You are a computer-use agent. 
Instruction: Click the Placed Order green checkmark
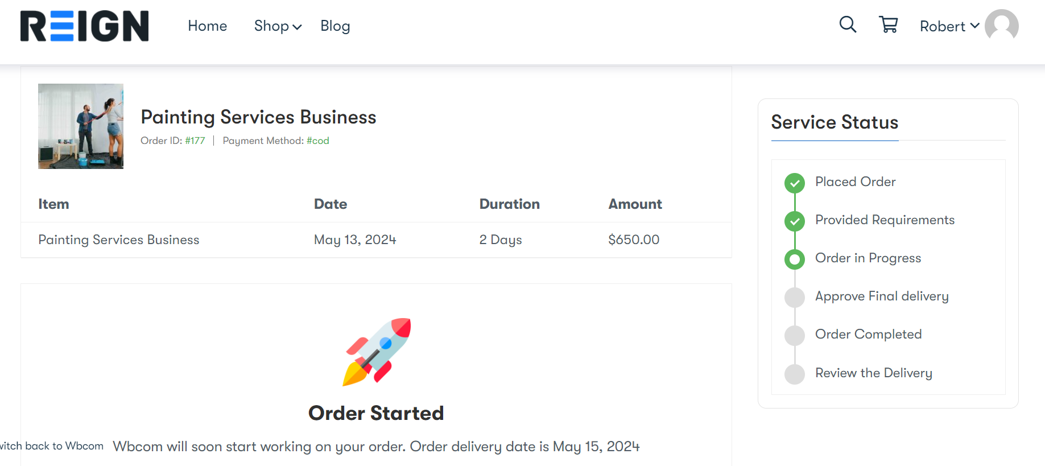coord(795,183)
